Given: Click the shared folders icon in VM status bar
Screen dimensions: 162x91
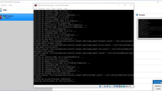Looking at the screenshot, I should pyautogui.click(x=112, y=86).
